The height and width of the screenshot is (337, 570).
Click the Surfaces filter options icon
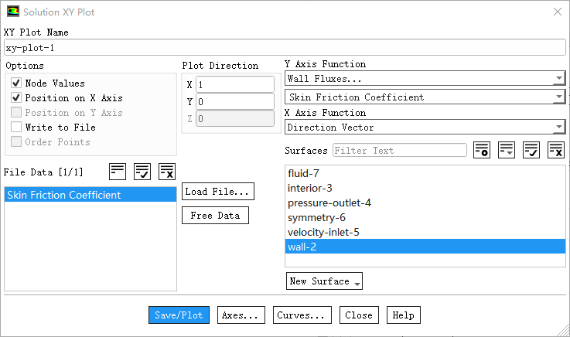[x=482, y=150]
